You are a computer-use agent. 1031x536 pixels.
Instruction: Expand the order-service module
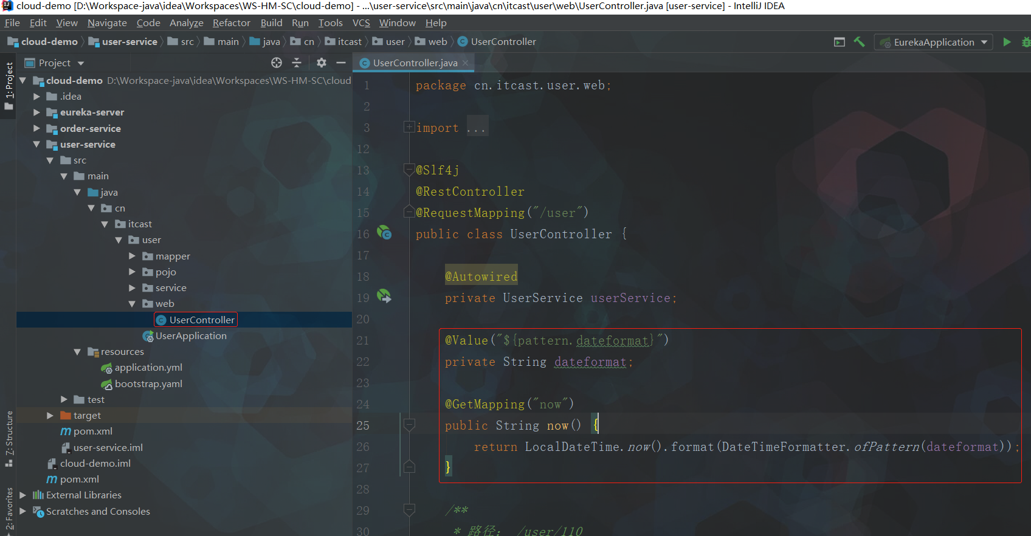(x=36, y=128)
